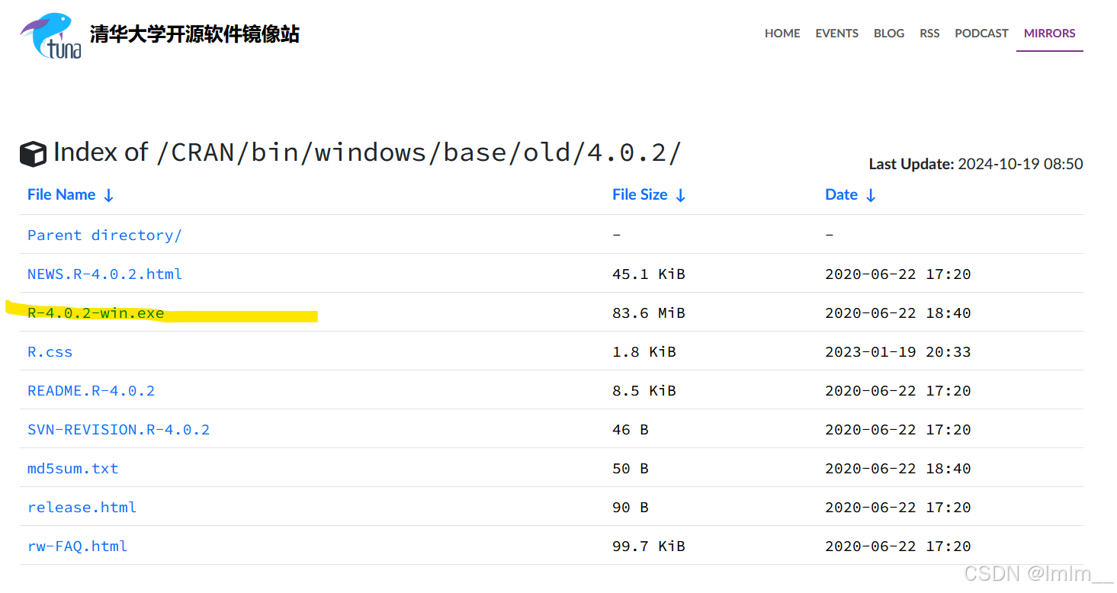Click date in md5sum.txt row
1117x593 pixels.
point(897,468)
